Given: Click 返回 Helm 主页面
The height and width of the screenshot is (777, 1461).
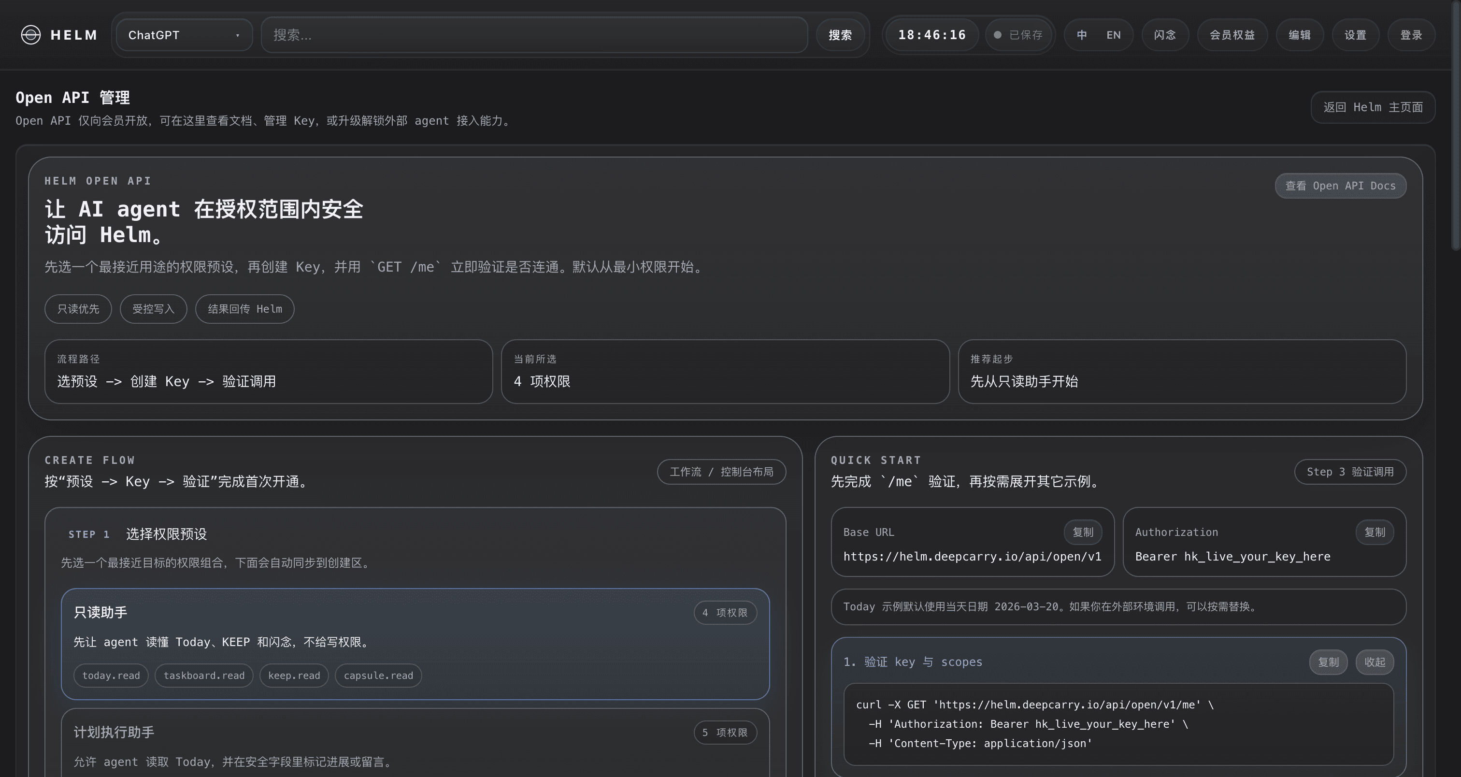Looking at the screenshot, I should point(1373,107).
